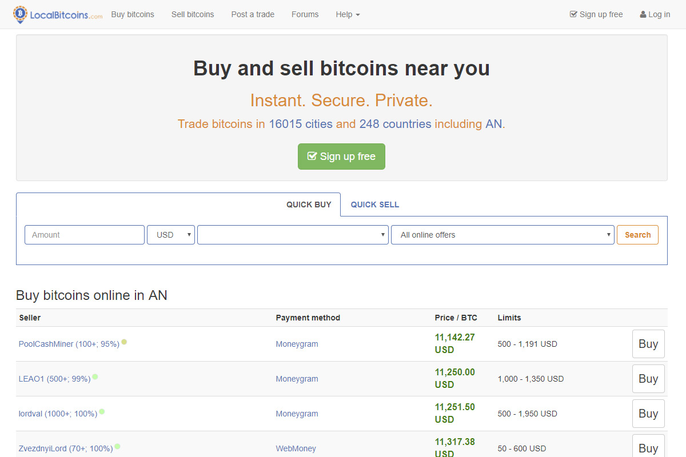
Task: Click Moneygram in LEAO1 row
Action: click(297, 379)
